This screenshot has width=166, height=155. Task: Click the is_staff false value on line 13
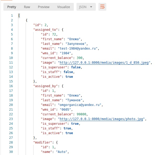tap(68, 72)
